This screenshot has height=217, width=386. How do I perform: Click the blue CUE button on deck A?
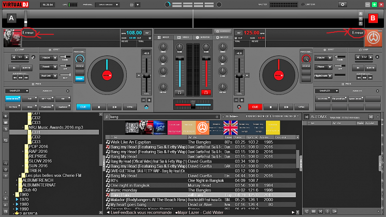(x=83, y=107)
